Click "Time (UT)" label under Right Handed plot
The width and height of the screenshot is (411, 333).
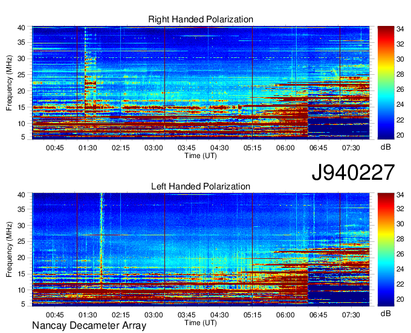tap(201, 156)
